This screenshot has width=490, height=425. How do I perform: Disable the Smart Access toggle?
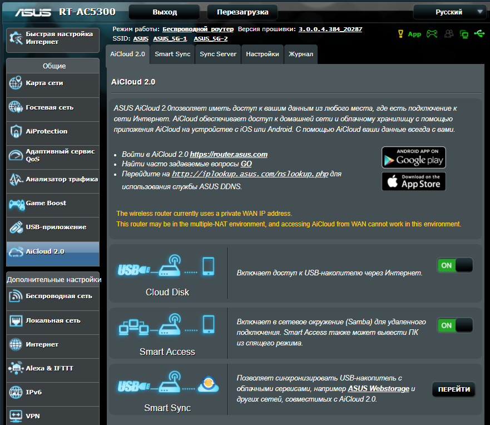pos(454,325)
